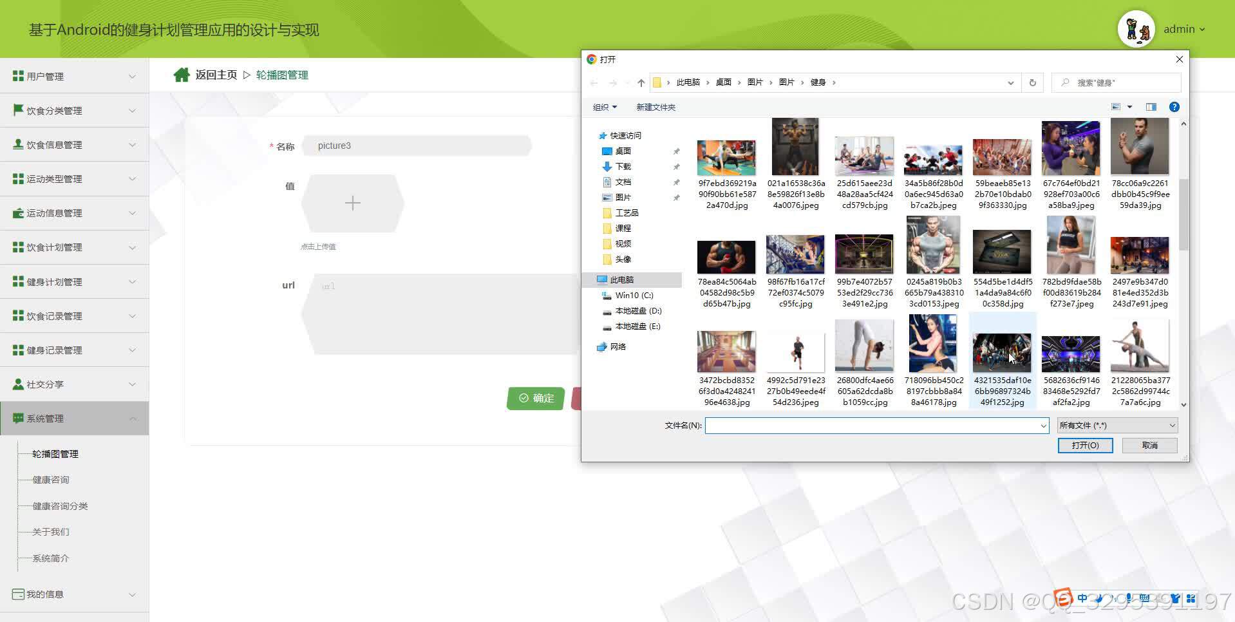
Task: Click 打开(O) button in file dialog
Action: point(1085,445)
